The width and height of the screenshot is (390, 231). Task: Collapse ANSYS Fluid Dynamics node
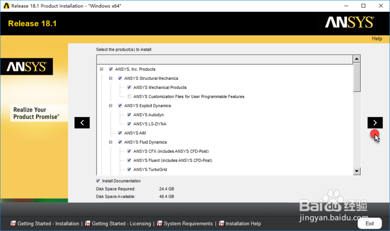tap(111, 142)
